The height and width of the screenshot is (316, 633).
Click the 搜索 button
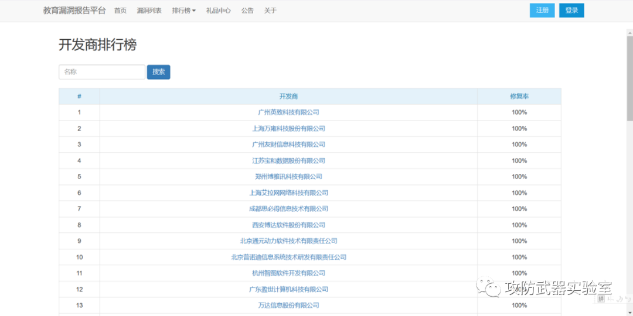(x=159, y=72)
